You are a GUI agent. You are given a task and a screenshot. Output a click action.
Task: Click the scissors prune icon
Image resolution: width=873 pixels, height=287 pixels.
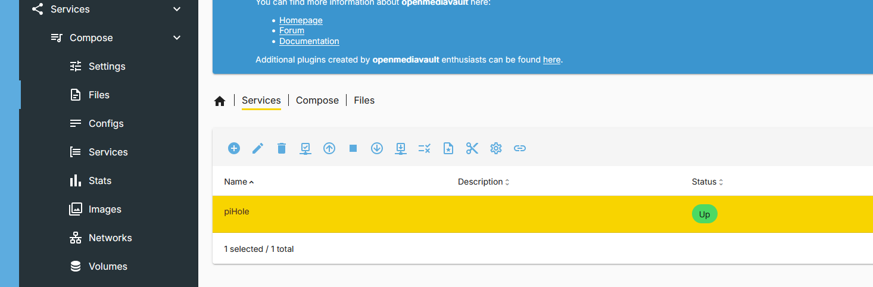472,148
